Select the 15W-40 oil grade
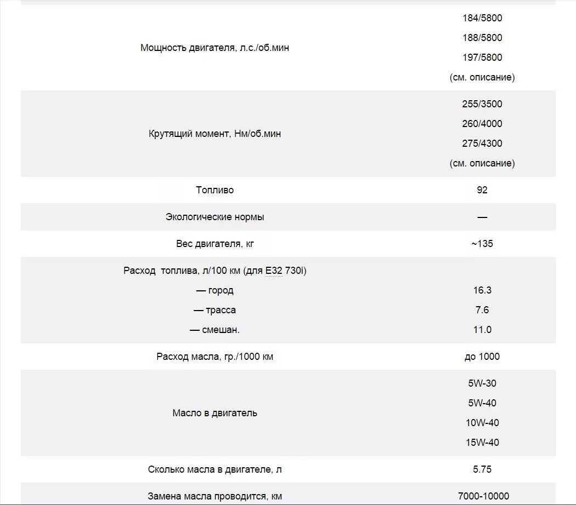 [482, 443]
